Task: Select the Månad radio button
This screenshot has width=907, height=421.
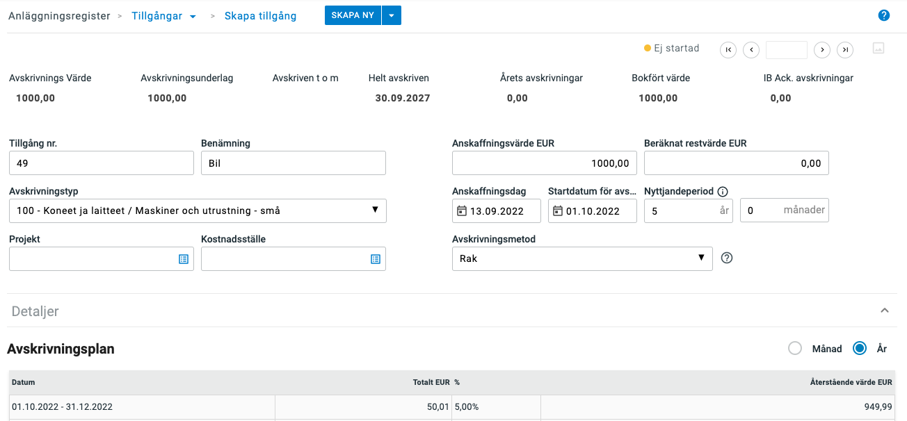Action: 795,349
